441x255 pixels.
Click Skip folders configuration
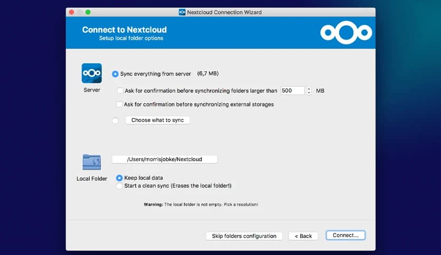click(x=244, y=236)
